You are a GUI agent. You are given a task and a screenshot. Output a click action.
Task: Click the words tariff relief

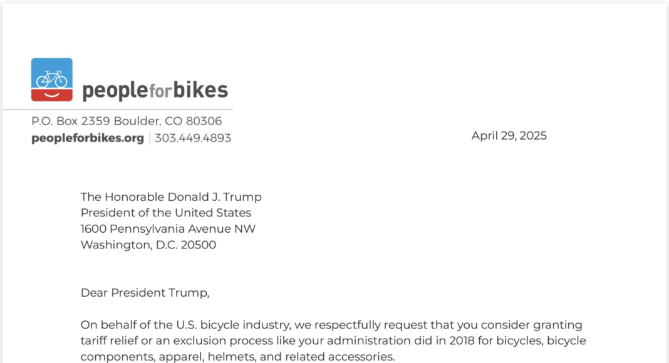pyautogui.click(x=110, y=341)
